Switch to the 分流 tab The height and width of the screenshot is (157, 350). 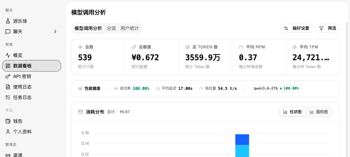pos(111,28)
